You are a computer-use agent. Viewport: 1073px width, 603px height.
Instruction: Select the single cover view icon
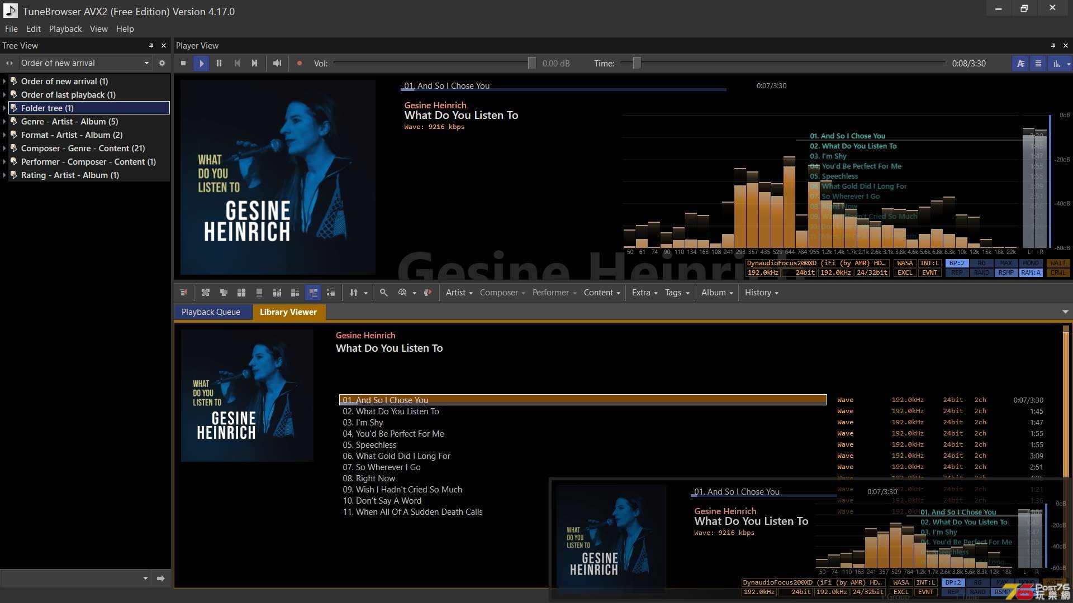(259, 293)
